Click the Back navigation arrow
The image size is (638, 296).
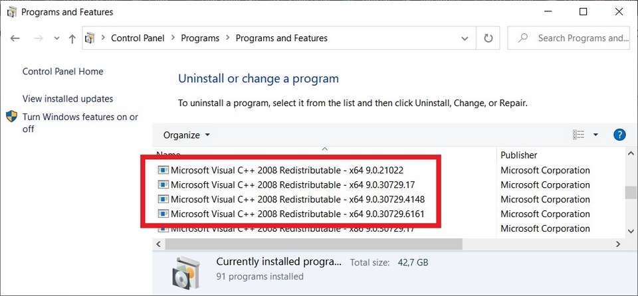click(15, 38)
